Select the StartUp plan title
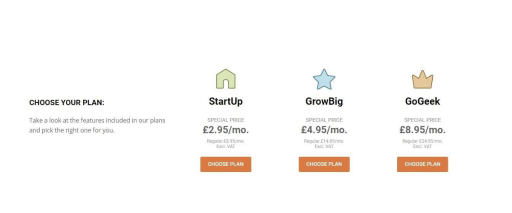Viewport: 512px width, 213px height. pos(225,101)
